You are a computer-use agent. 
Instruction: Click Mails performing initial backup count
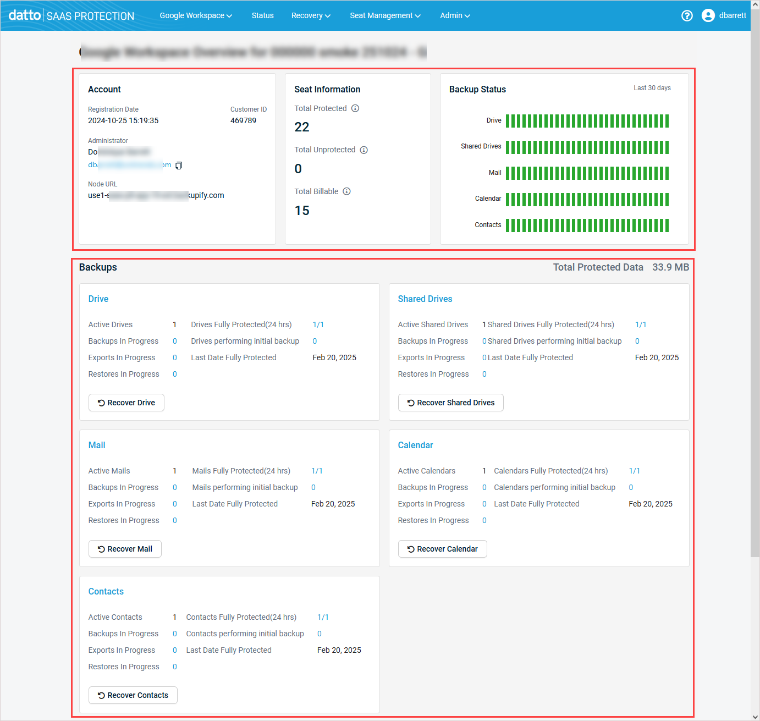click(x=313, y=487)
